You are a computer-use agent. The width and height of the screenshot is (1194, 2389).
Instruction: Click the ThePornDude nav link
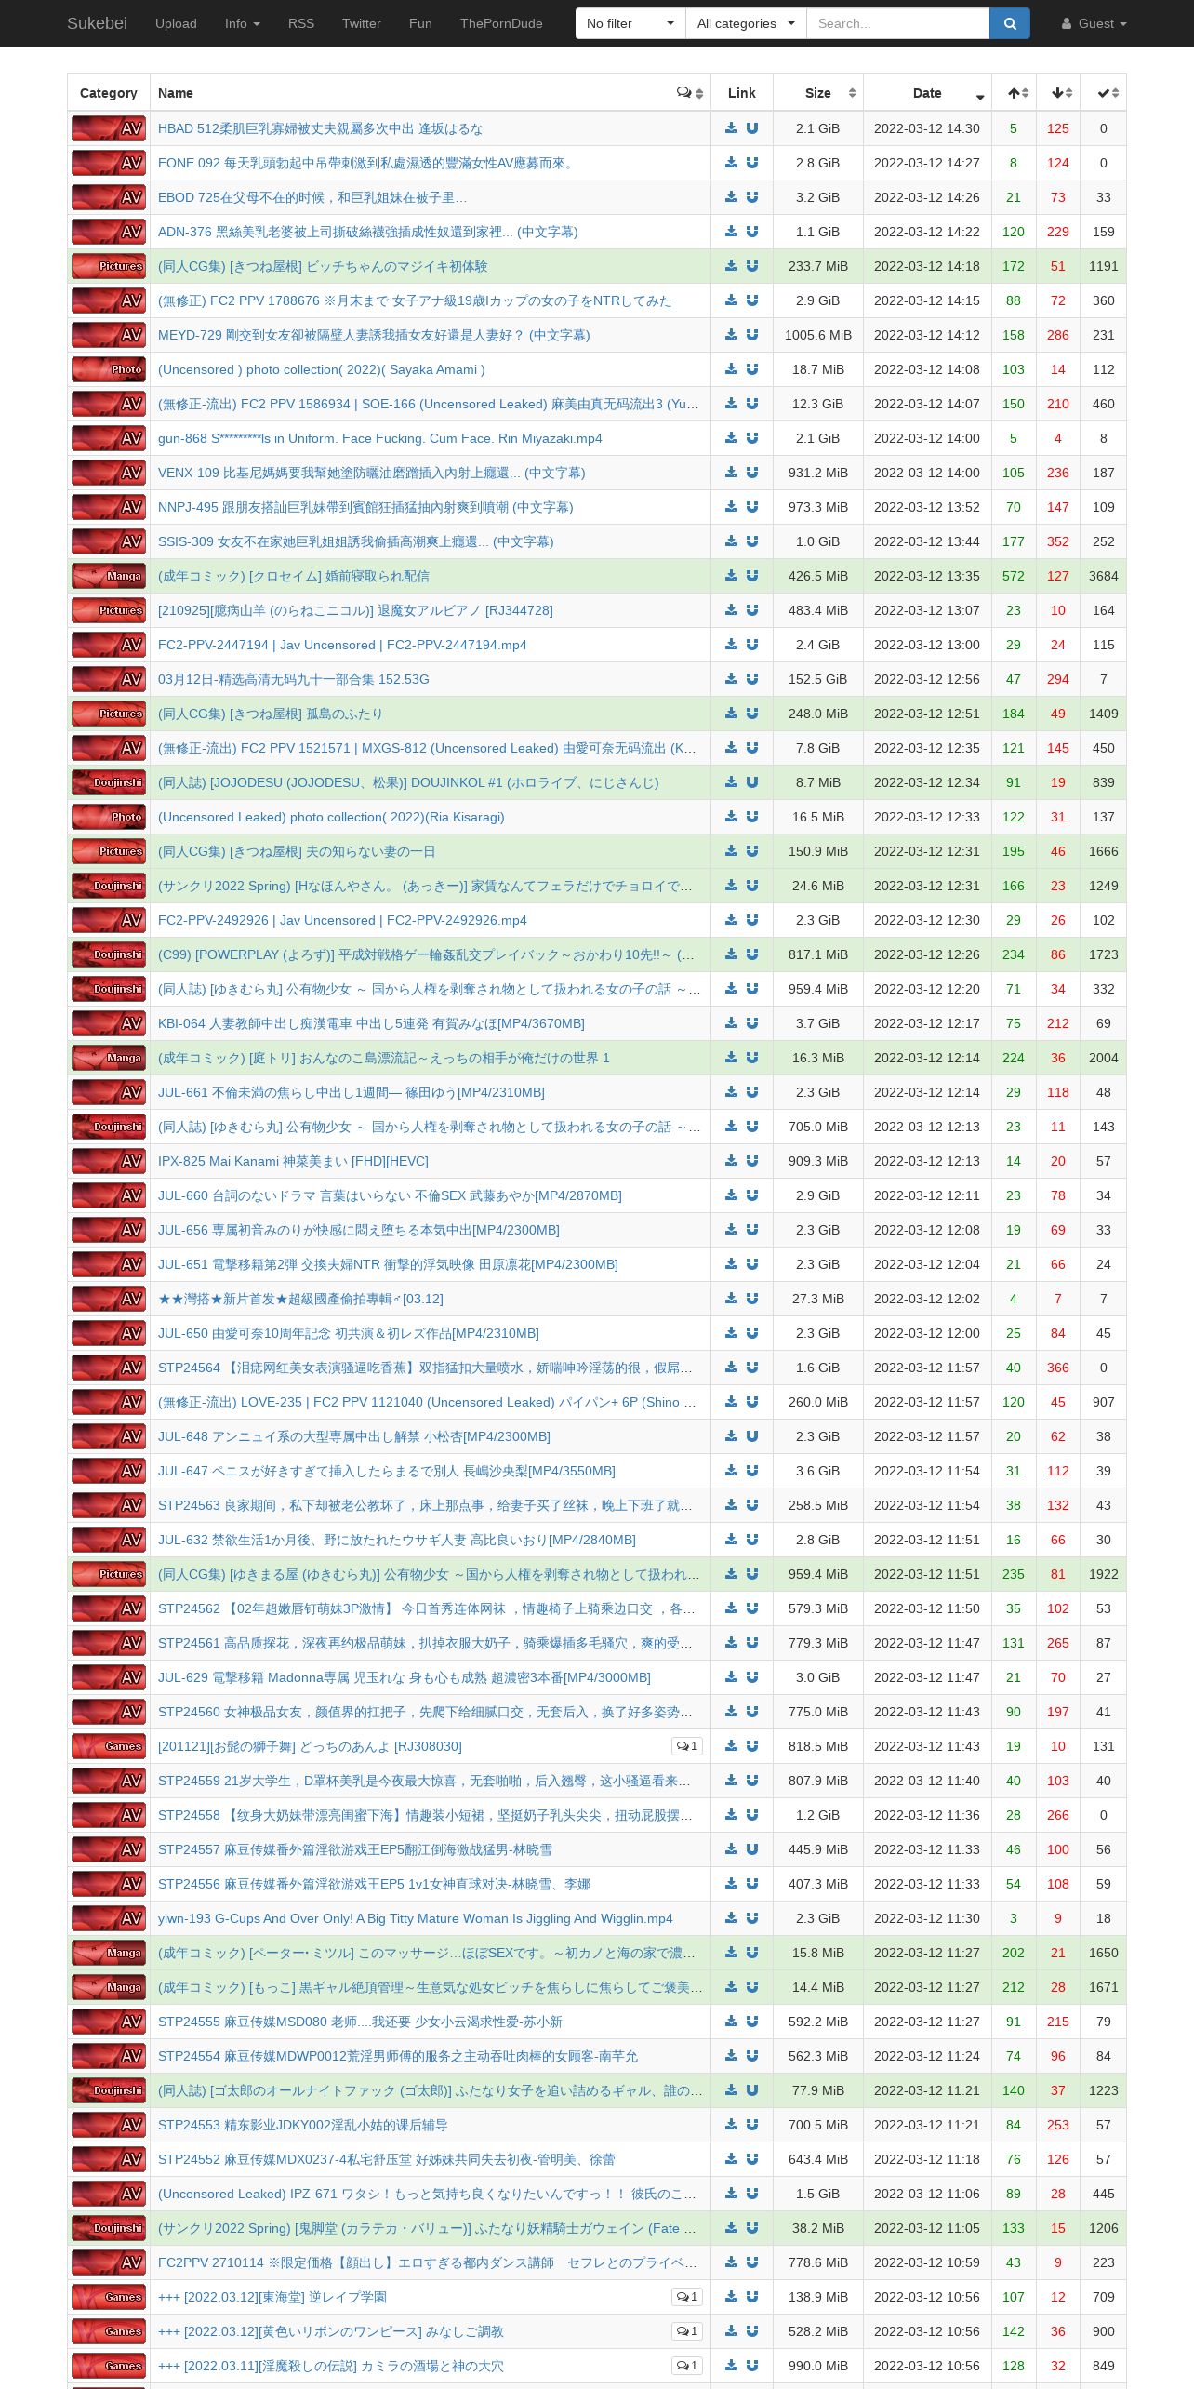[x=501, y=23]
